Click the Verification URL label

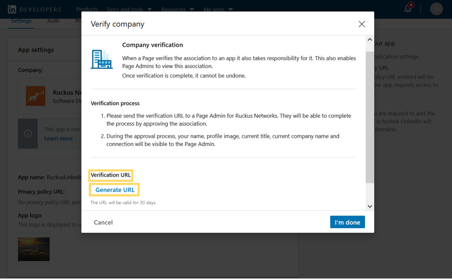pyautogui.click(x=111, y=175)
